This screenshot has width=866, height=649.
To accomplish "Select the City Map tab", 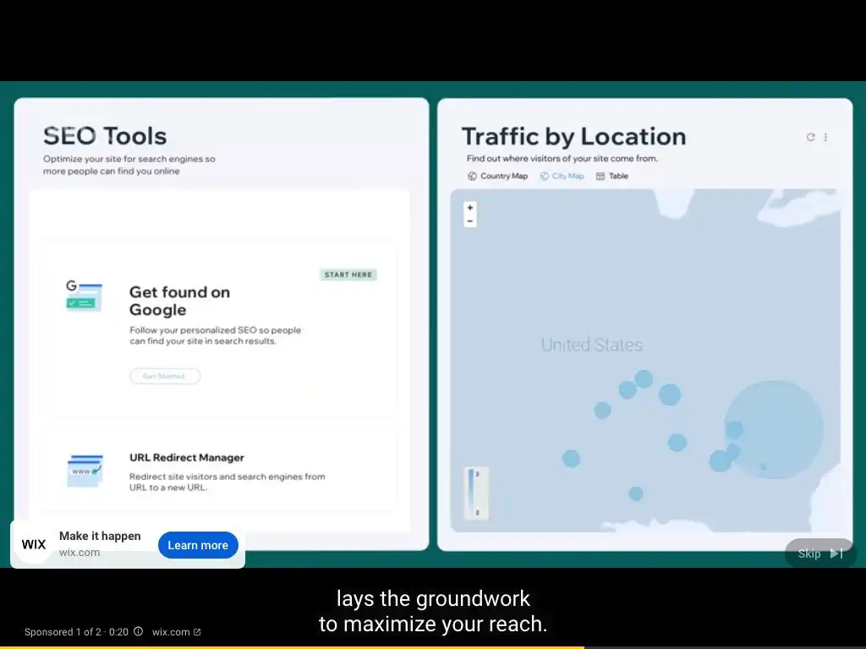I will click(562, 176).
